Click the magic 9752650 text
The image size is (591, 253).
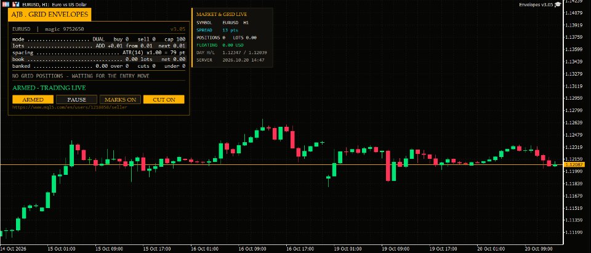point(65,29)
